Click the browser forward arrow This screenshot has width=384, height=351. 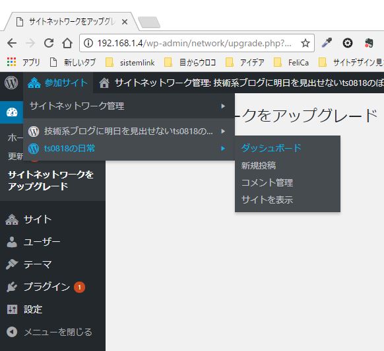click(x=30, y=43)
